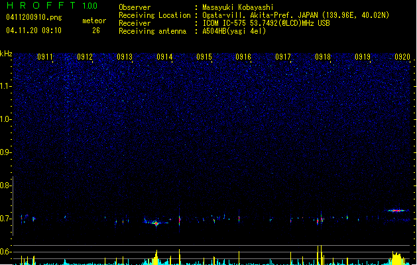Image resolution: width=417 pixels, height=265 pixels.
Task: Click the date stamp 04.11.20 09:10
Action: point(34,30)
